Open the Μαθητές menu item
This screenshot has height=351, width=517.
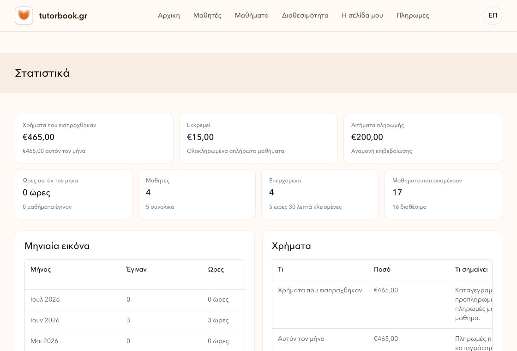tap(207, 16)
